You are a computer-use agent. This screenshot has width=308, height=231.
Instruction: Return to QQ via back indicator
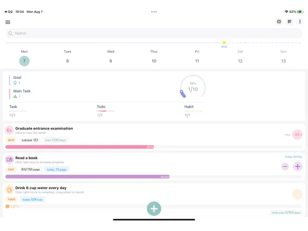point(8,12)
